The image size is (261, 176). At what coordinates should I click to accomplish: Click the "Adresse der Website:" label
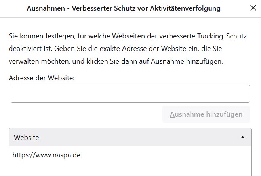pyautogui.click(x=42, y=78)
